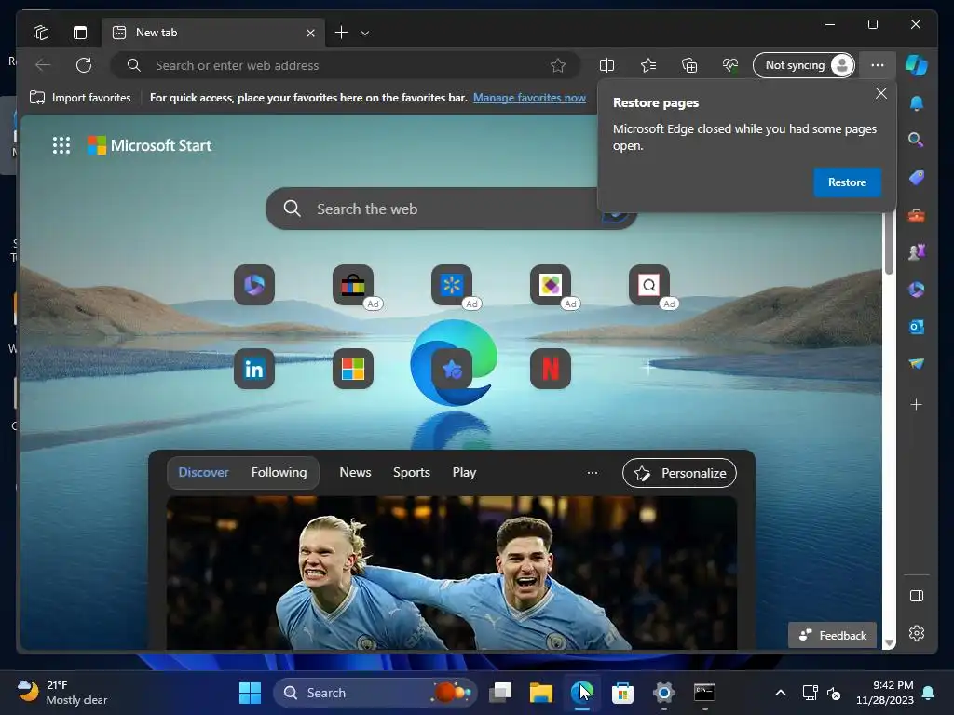Follow the Manage favorites now link
Image resolution: width=954 pixels, height=715 pixels.
pyautogui.click(x=529, y=97)
